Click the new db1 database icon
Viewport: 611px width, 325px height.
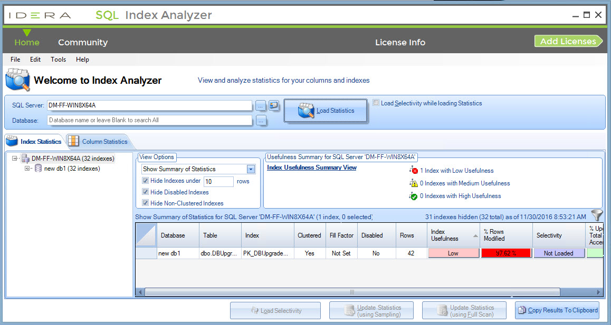(38, 169)
